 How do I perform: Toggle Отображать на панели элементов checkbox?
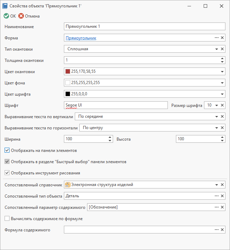[7, 150]
